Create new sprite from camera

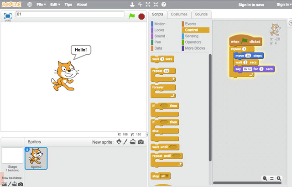coord(141,142)
